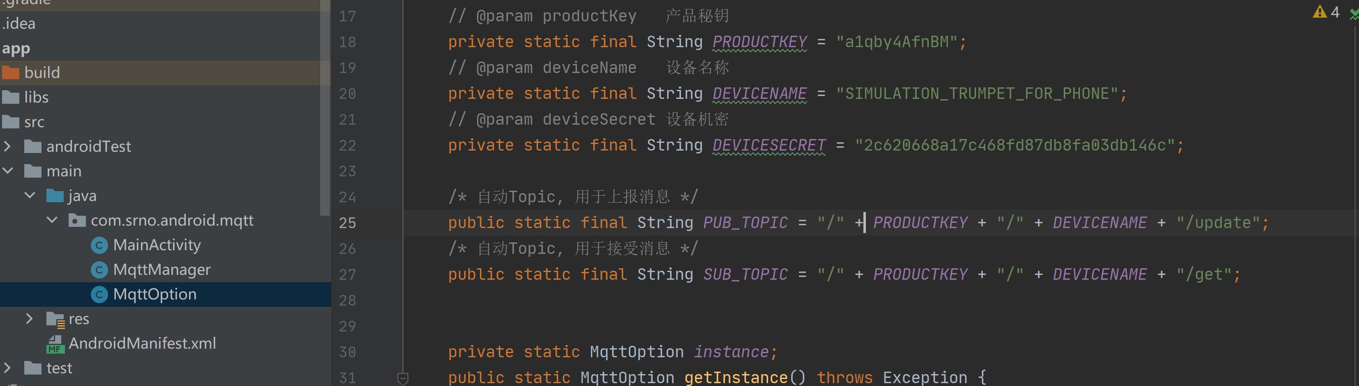The width and height of the screenshot is (1359, 386).
Task: Expand the androidTest folder
Action: pos(8,146)
